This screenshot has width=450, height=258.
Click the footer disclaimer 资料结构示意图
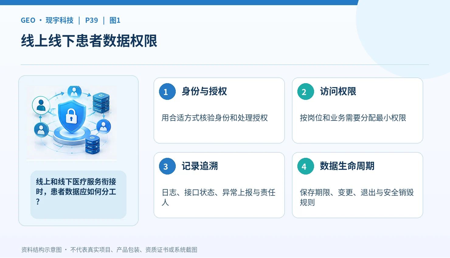pyautogui.click(x=41, y=250)
